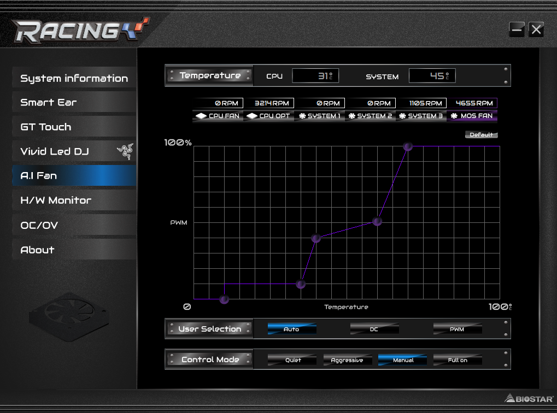557x413 pixels.
Task: Click the Temperature header label
Action: tap(210, 75)
